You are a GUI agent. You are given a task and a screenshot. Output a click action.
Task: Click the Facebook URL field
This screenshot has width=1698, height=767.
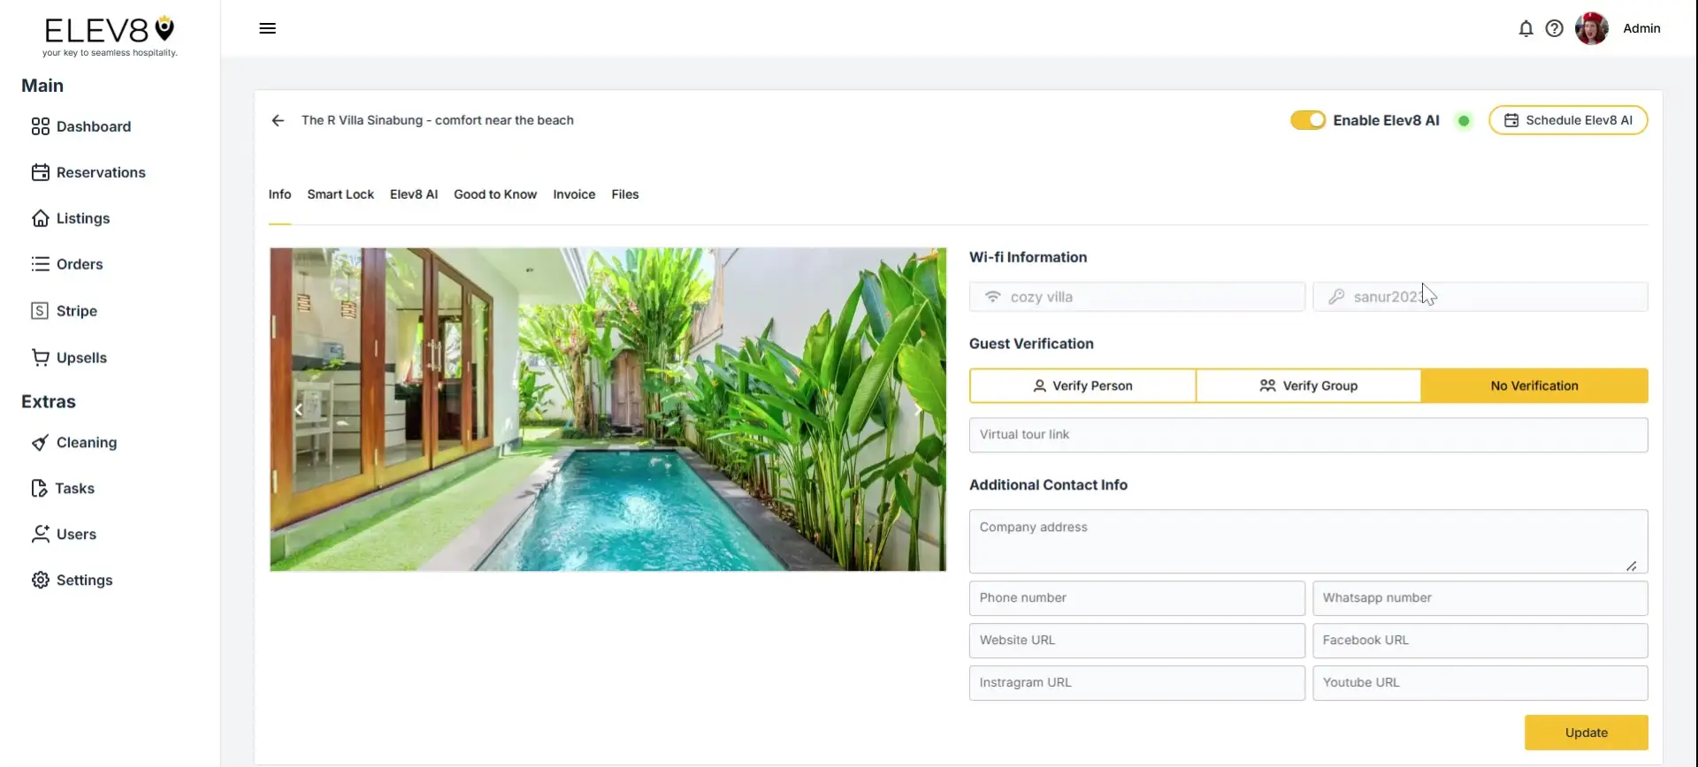pos(1480,641)
